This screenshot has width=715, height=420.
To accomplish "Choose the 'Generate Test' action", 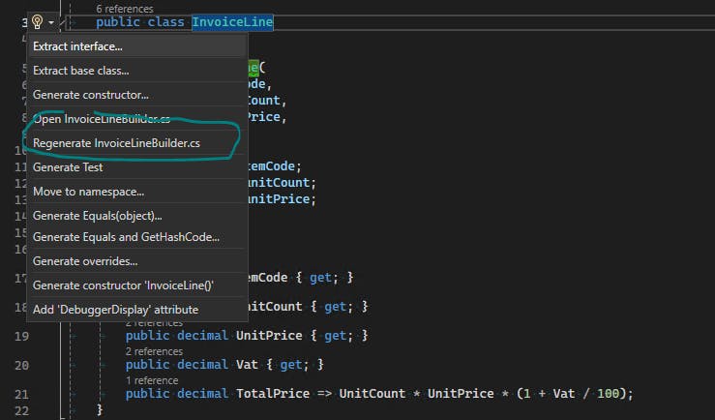I will point(68,167).
